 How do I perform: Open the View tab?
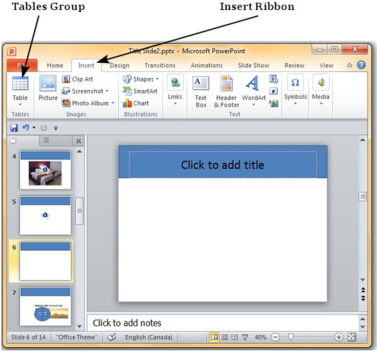coord(326,65)
